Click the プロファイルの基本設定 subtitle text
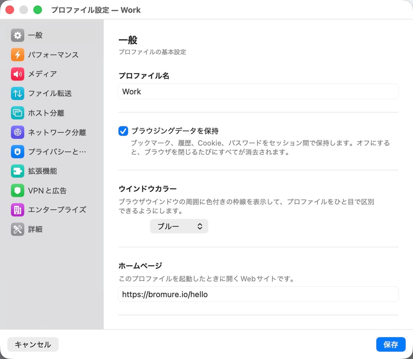This screenshot has height=359, width=413. [152, 52]
